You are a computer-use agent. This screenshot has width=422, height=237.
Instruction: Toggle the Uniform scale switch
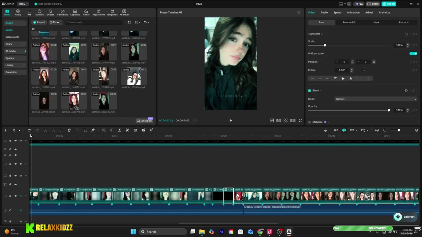[x=413, y=54]
